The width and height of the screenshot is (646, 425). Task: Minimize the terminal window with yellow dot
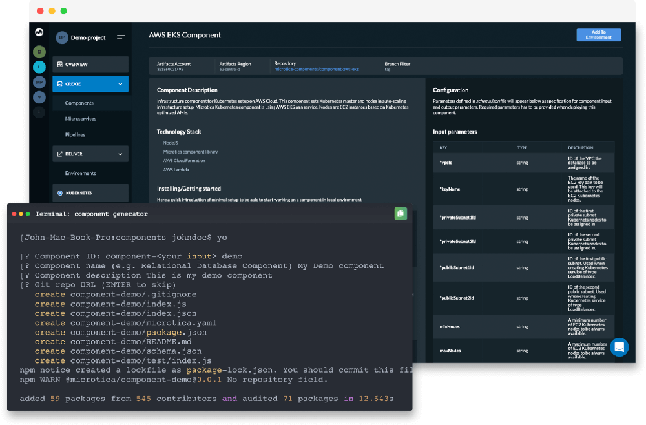point(21,214)
